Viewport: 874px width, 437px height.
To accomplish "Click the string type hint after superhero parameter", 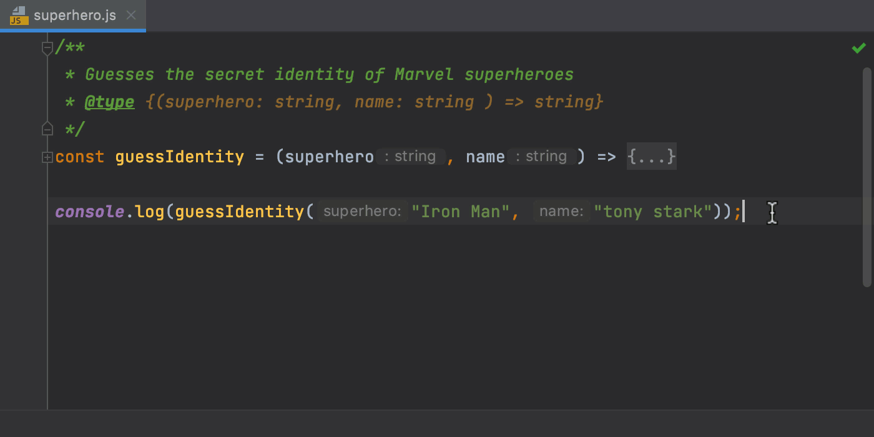I will click(x=410, y=156).
